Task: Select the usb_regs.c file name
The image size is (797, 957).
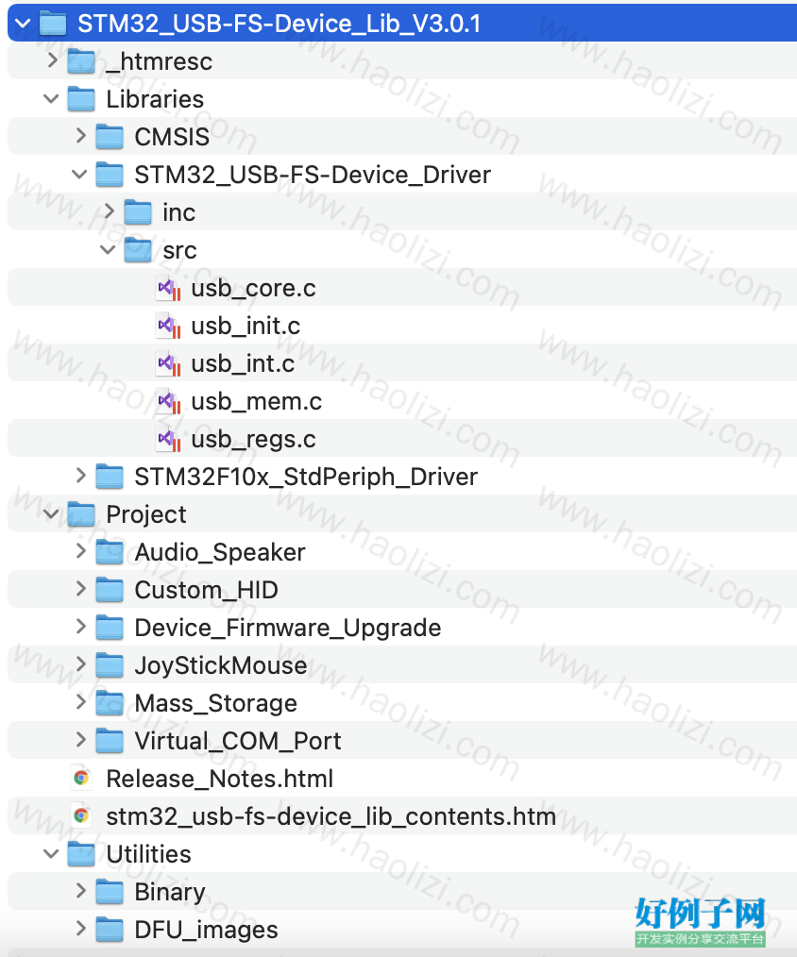Action: 253,440
